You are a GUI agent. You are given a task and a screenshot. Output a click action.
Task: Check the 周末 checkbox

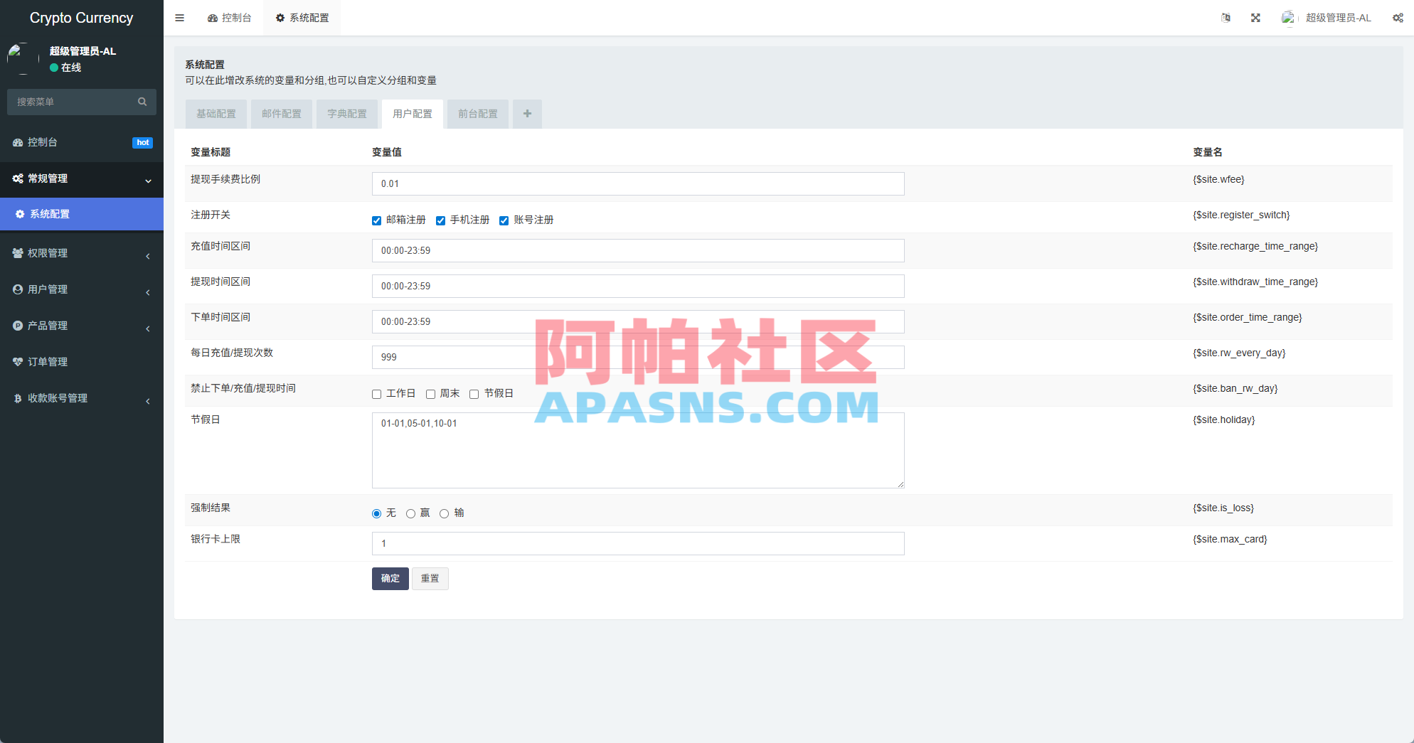coord(430,394)
